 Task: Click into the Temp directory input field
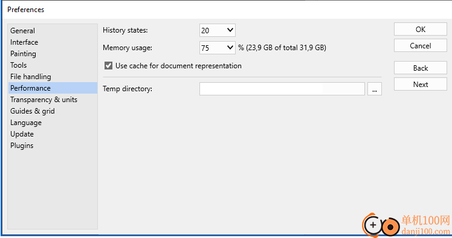pos(282,89)
